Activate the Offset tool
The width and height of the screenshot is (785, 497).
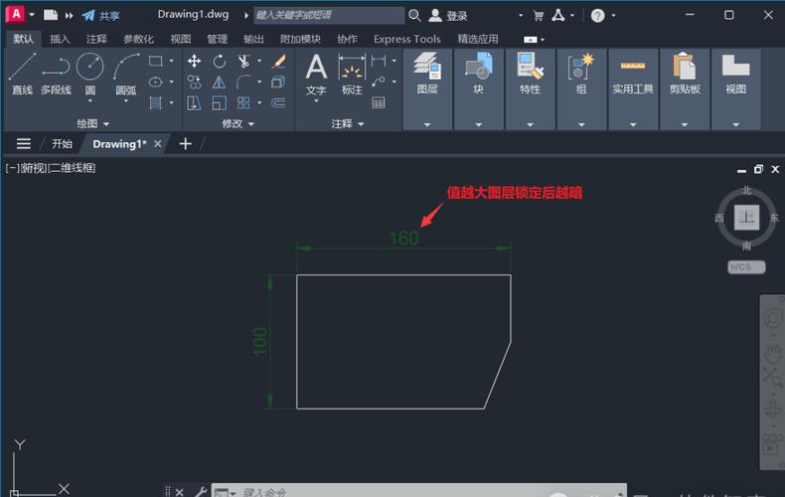coord(279,102)
